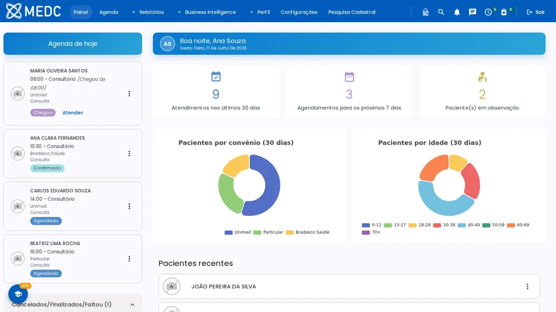This screenshot has height=312, width=556.
Task: Open Pesquisa Cadastral menu item
Action: [352, 12]
